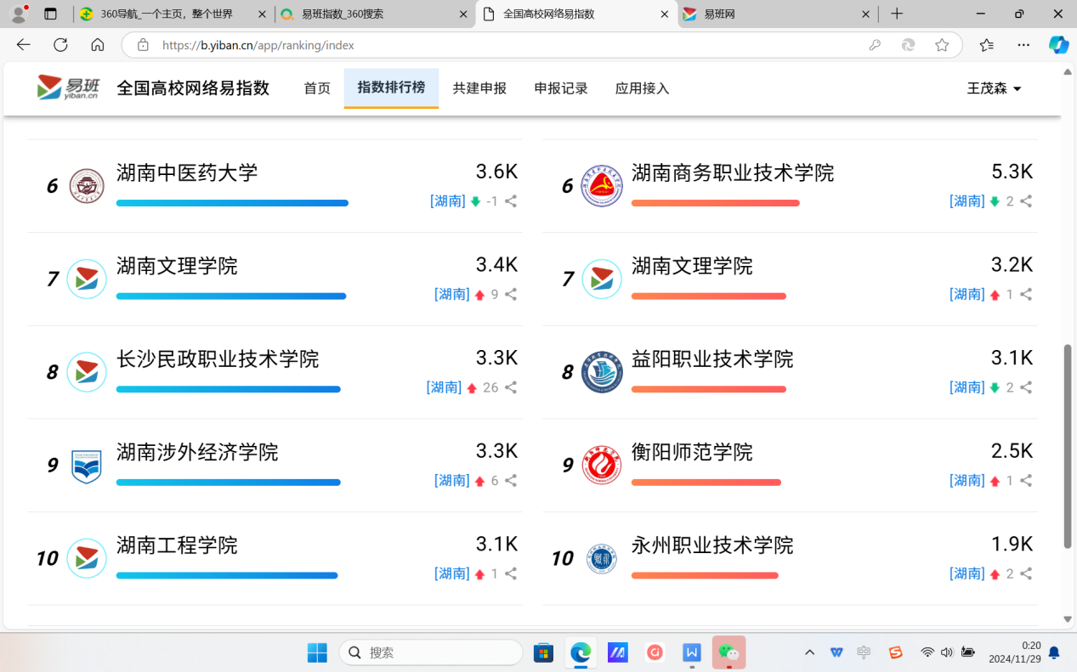The image size is (1077, 672).
Task: Click the Windows taskbar search box
Action: 431,652
